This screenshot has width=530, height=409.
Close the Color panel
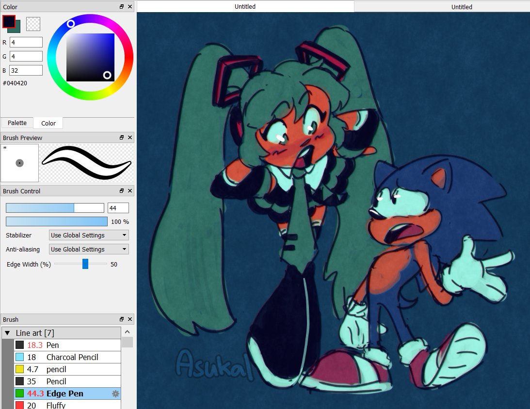130,7
